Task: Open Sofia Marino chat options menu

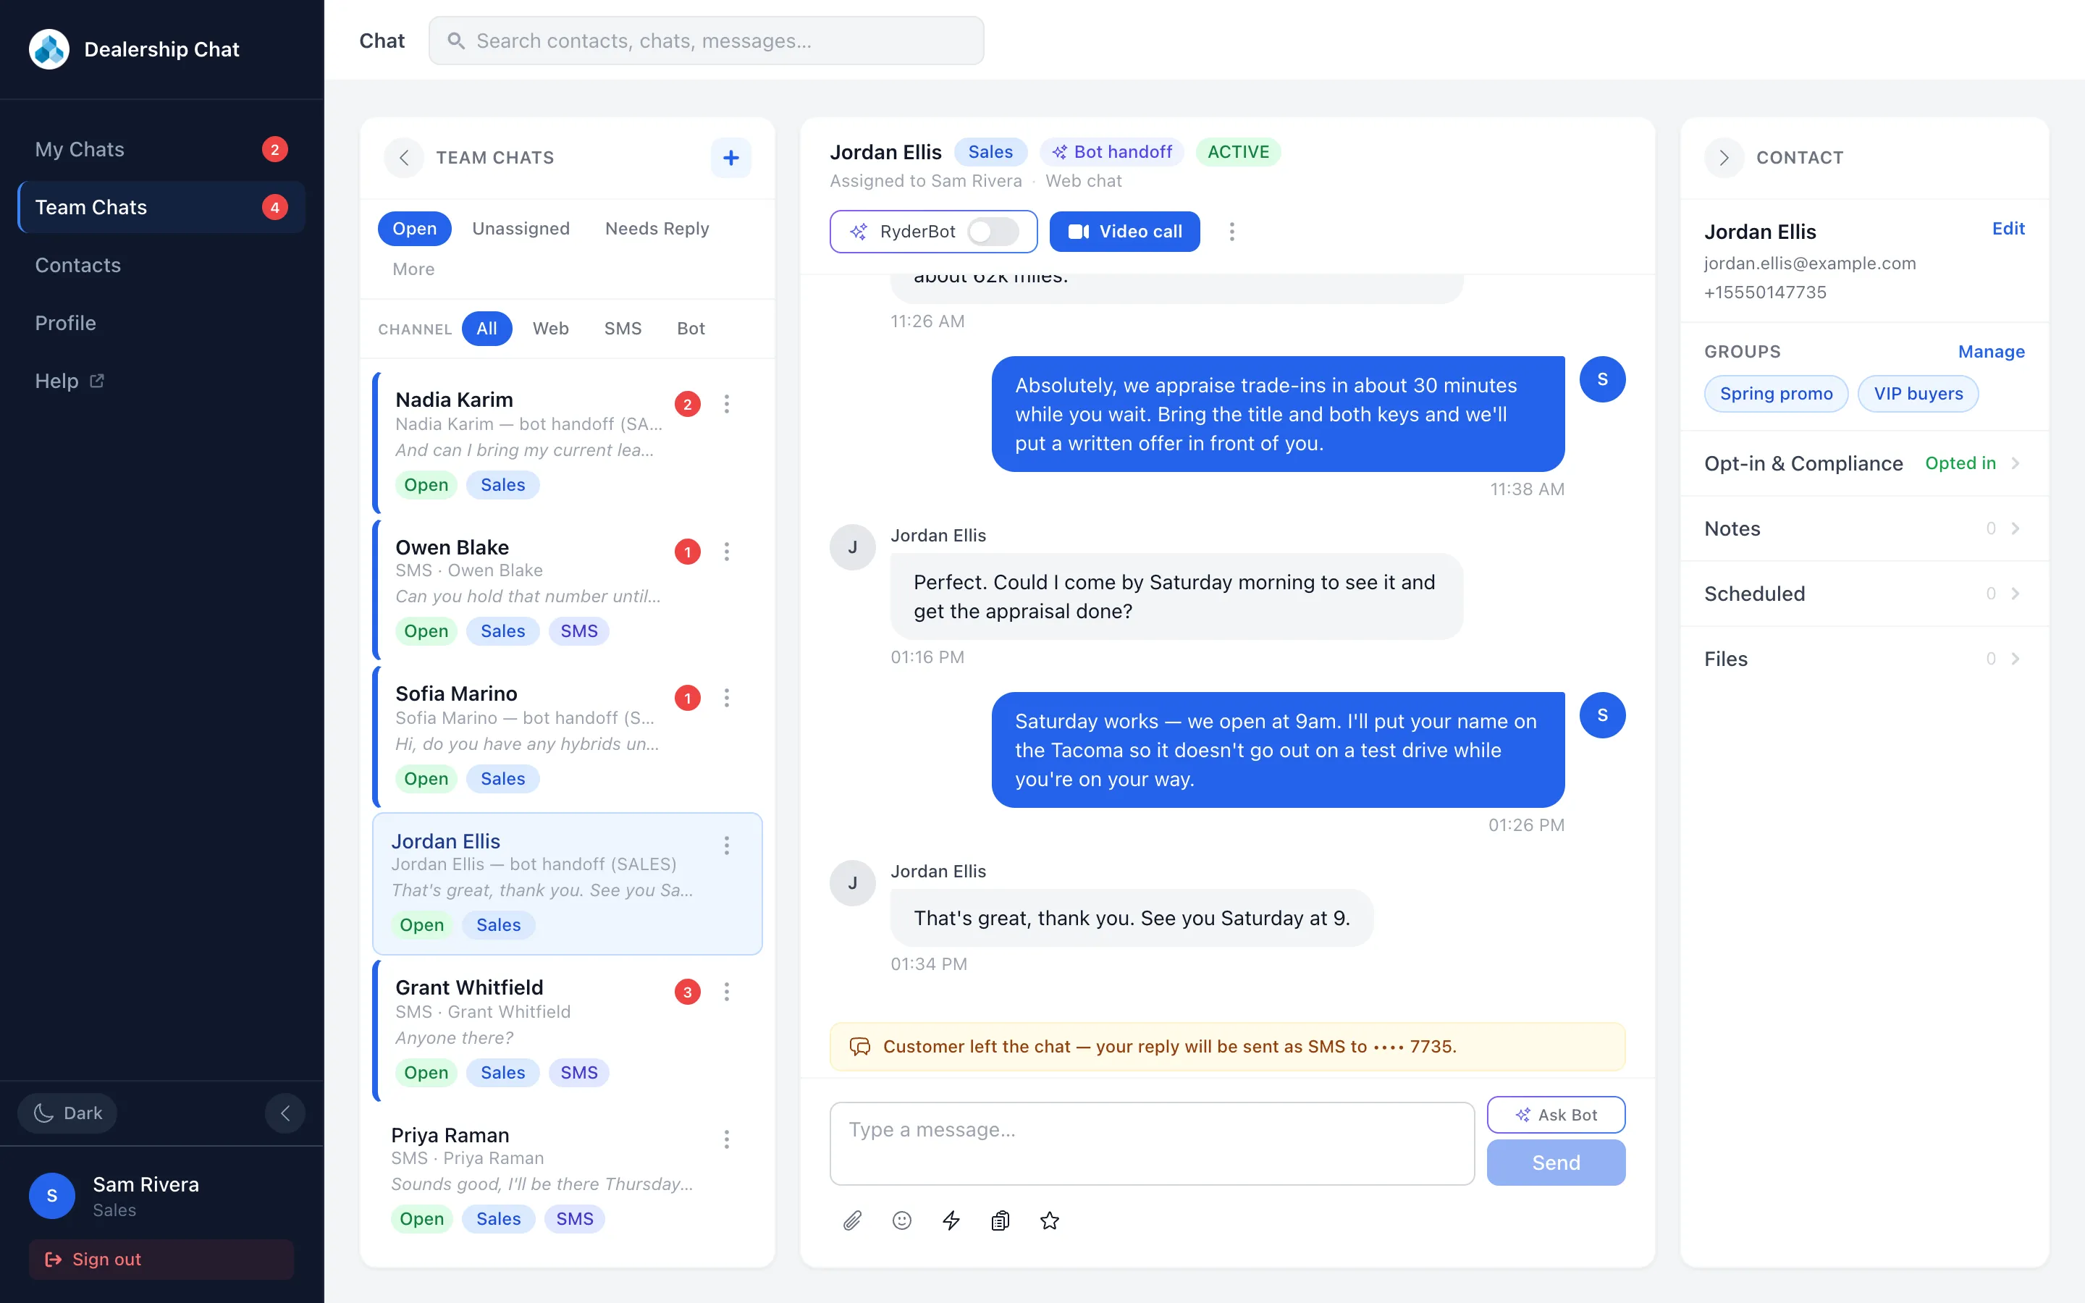Action: (726, 698)
